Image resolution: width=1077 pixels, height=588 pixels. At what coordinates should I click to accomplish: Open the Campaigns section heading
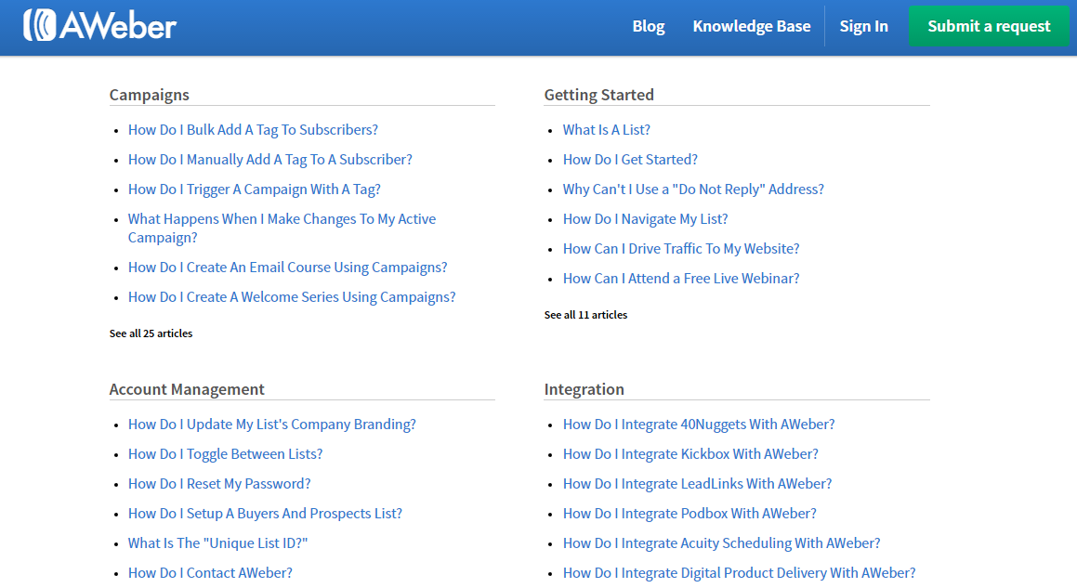[x=149, y=95]
